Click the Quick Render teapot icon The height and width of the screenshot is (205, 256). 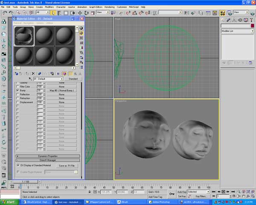(x=253, y=13)
